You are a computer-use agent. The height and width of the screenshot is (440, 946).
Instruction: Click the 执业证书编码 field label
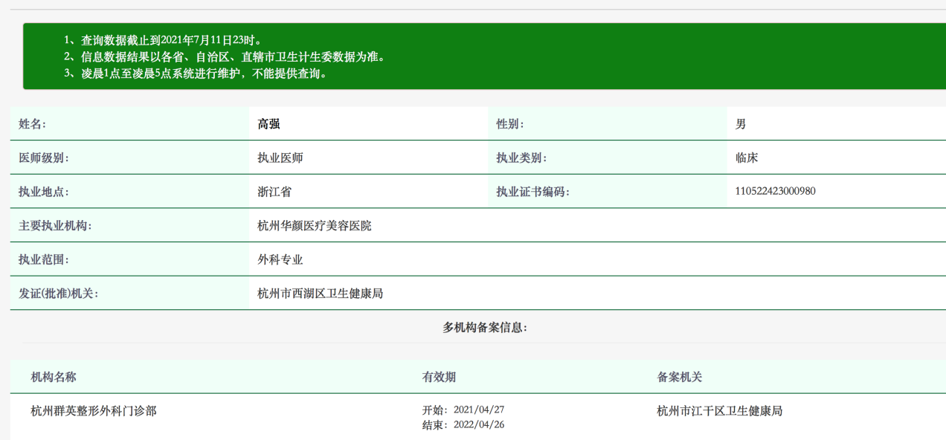tap(532, 192)
